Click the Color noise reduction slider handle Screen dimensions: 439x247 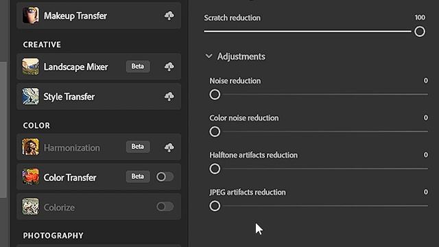click(x=215, y=132)
